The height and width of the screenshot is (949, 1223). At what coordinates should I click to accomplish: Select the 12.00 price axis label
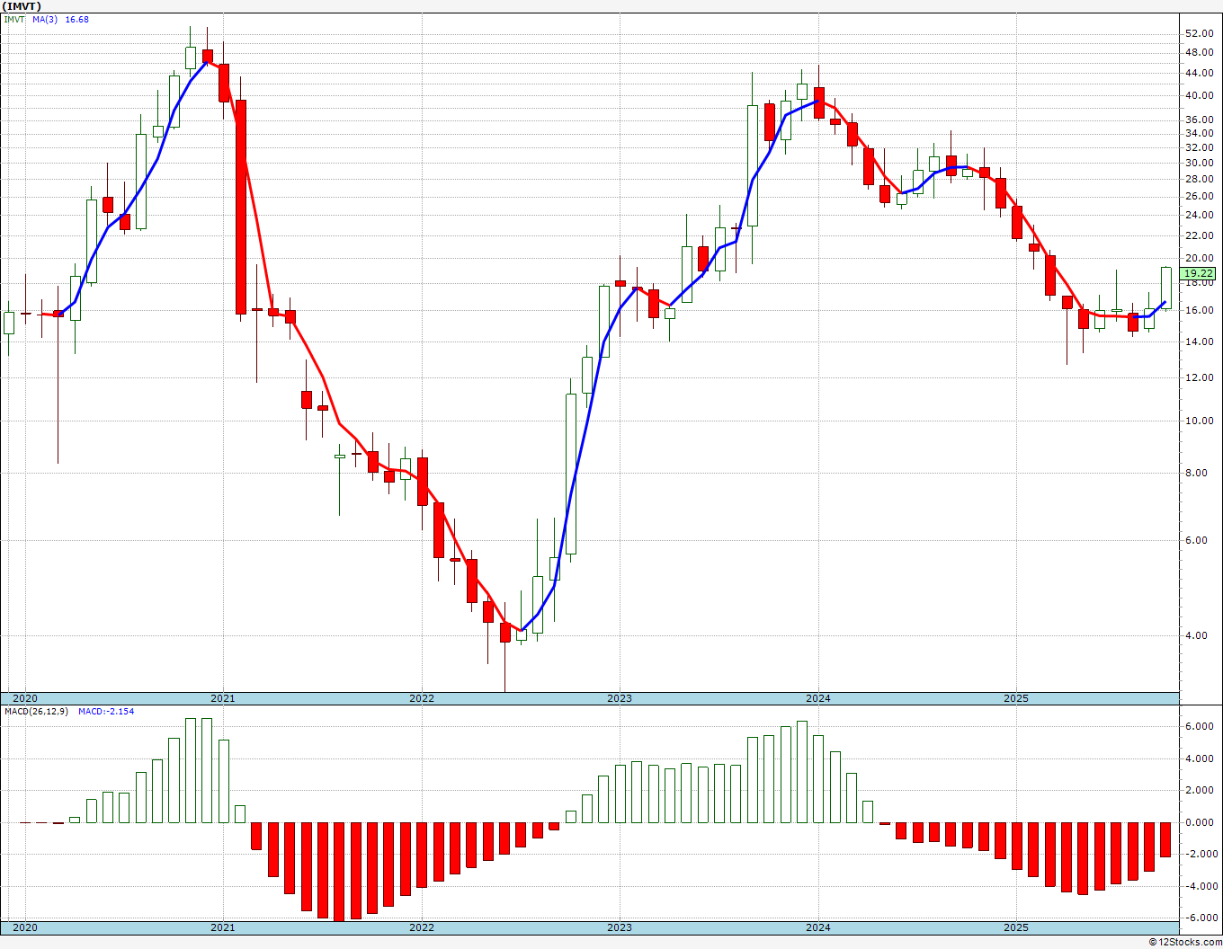[x=1200, y=377]
